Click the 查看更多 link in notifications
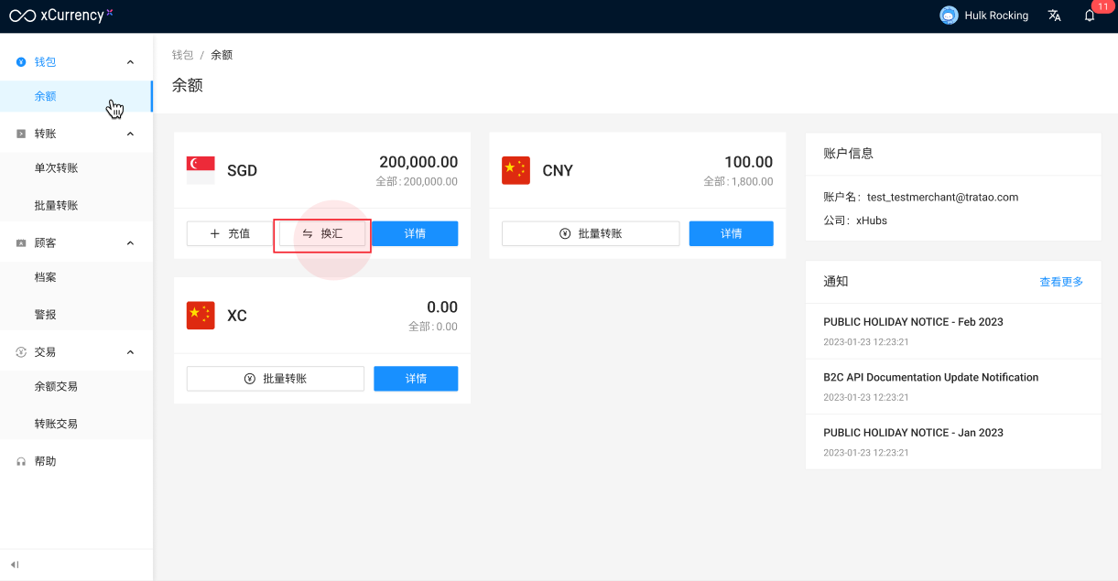The width and height of the screenshot is (1118, 581). pyautogui.click(x=1061, y=282)
